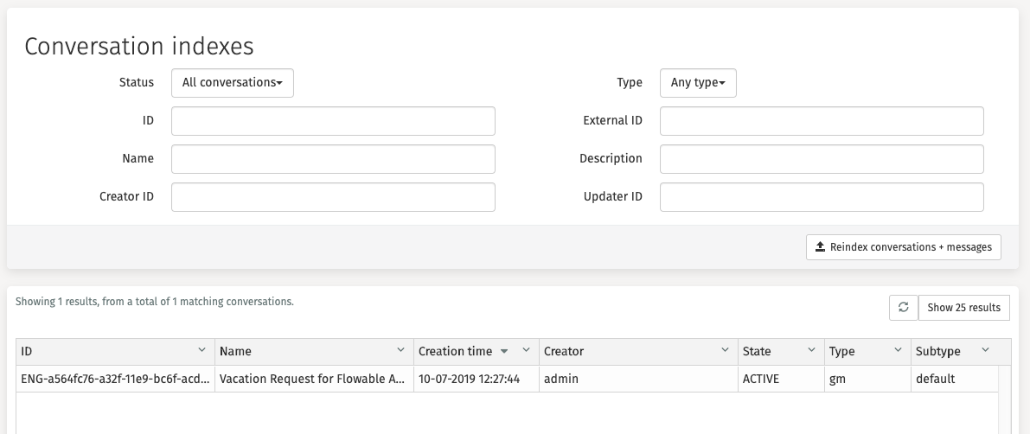
Task: Open the State column menu chevron
Action: tap(811, 351)
